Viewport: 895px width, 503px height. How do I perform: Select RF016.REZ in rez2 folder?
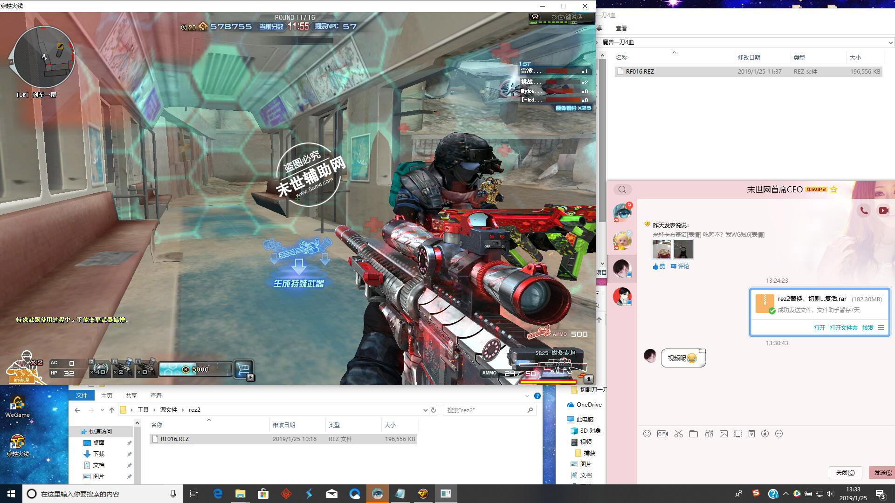(x=283, y=439)
